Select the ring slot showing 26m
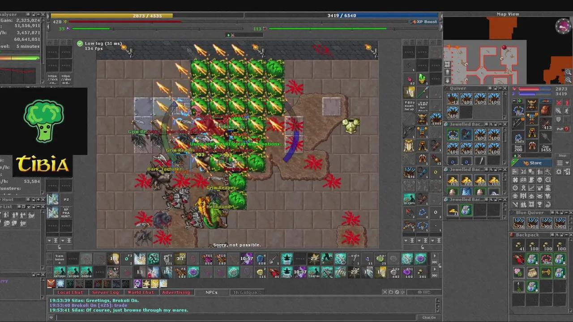 pos(519,138)
